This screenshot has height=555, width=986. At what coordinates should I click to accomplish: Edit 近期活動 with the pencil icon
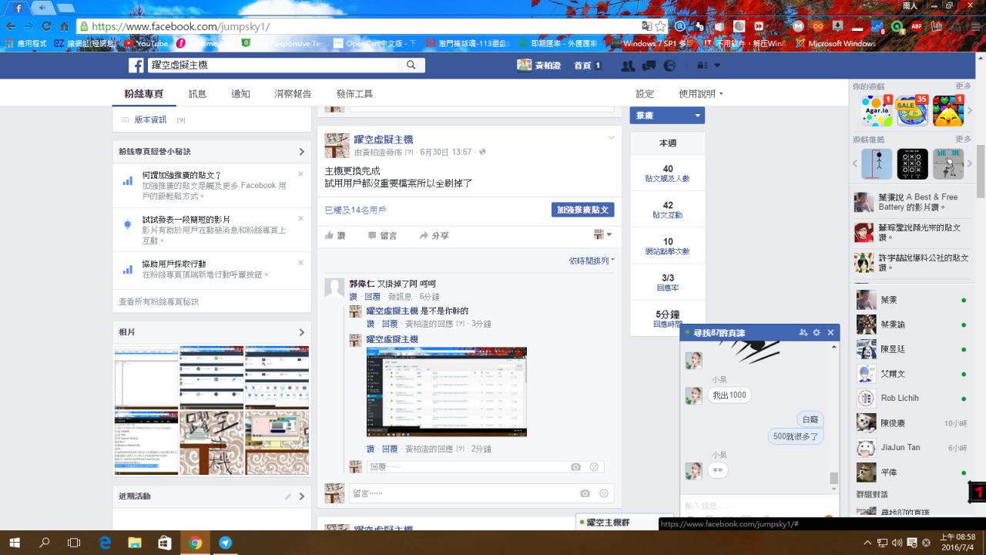point(288,496)
